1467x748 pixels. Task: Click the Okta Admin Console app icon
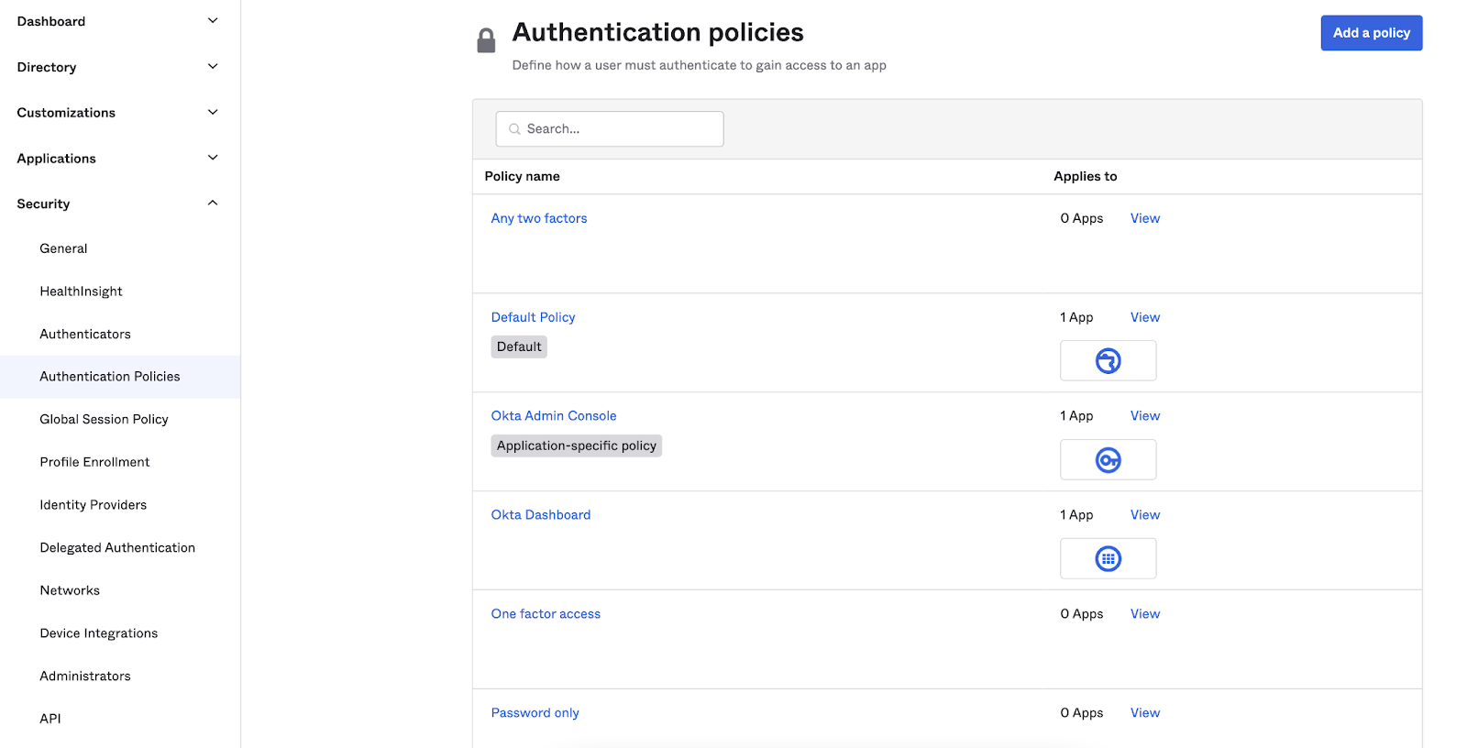coord(1108,460)
